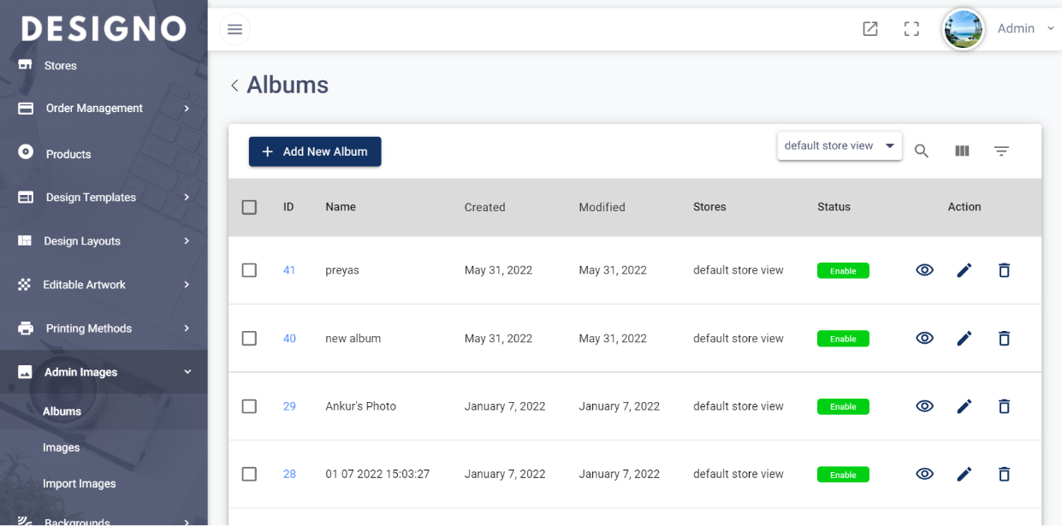The image size is (1062, 526).
Task: Open album ID 28 link
Action: [289, 475]
